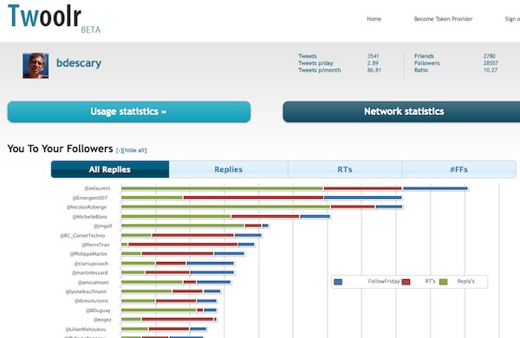Switch to the All Replies tab
Image resolution: width=520 pixels, height=338 pixels.
pos(110,169)
